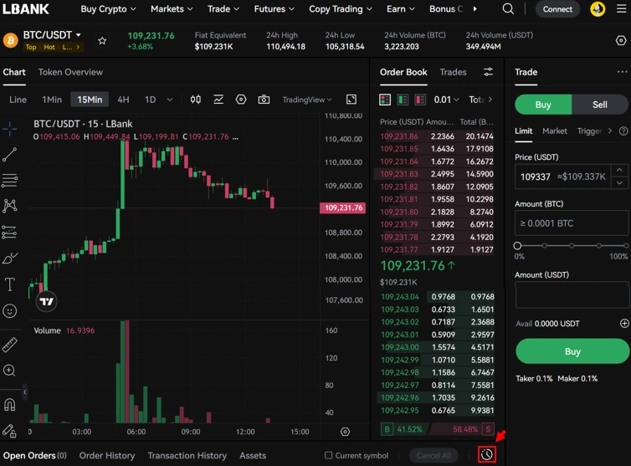The image size is (631, 466).
Task: Select the crosshair cursor tool
Action: (x=10, y=129)
